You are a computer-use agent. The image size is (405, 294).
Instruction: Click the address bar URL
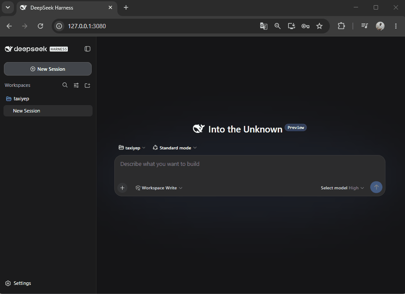point(87,26)
